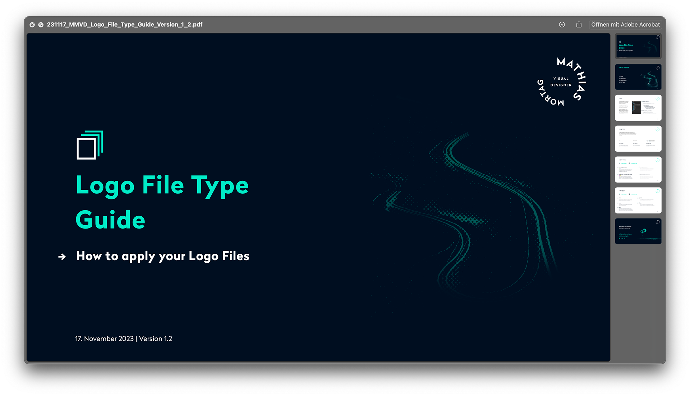Open the last contact page thumbnail
The image size is (690, 396).
tap(638, 231)
